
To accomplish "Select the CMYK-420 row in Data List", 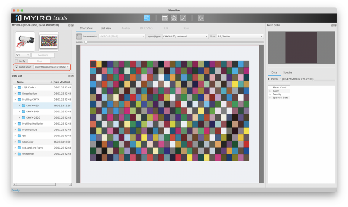I will click(x=42, y=105).
